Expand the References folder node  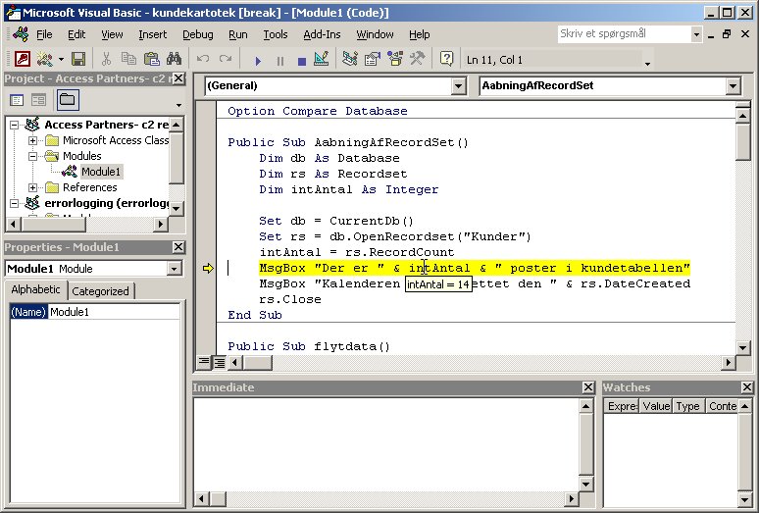pyautogui.click(x=33, y=187)
